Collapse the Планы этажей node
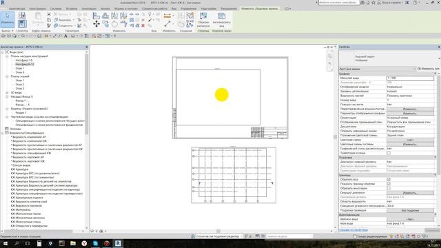441x248 pixels. (7, 76)
